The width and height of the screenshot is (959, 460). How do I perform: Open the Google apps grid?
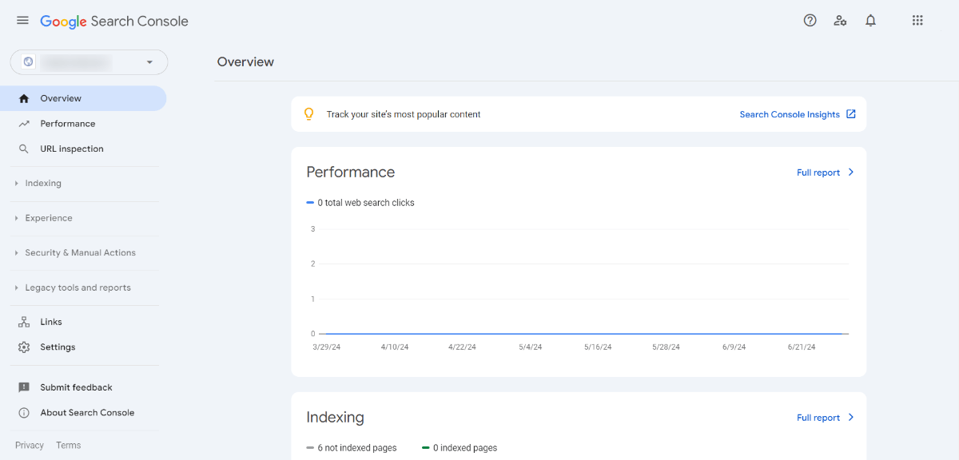[917, 21]
